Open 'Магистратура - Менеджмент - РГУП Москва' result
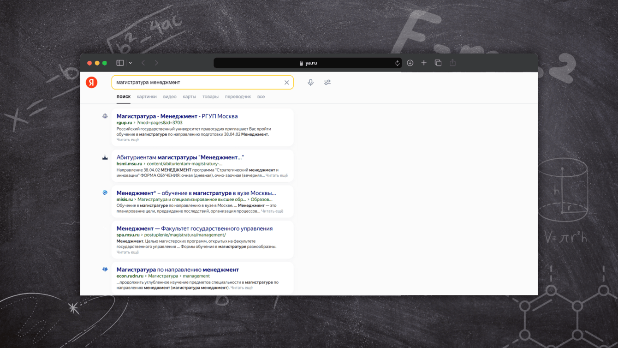618x348 pixels. (x=177, y=116)
